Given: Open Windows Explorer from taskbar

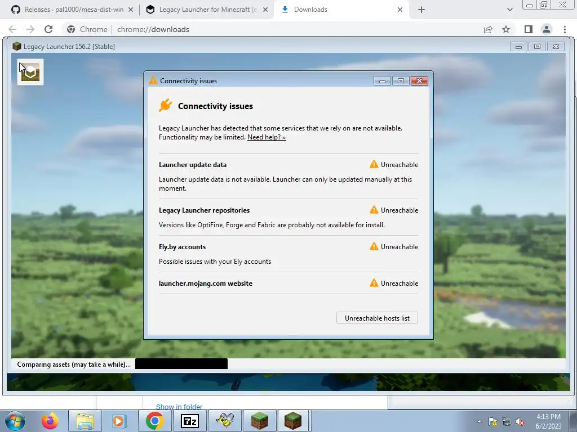Looking at the screenshot, I should tap(85, 421).
